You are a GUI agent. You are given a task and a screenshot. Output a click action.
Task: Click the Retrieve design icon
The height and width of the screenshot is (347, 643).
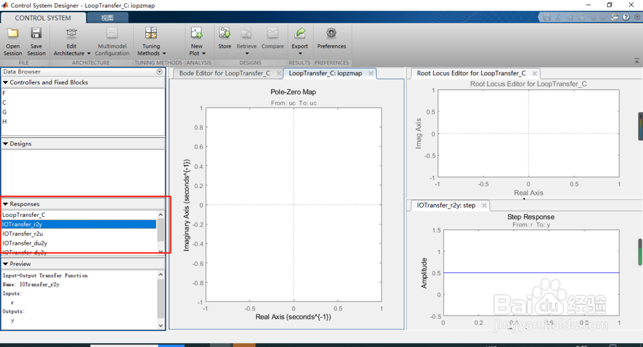246,33
